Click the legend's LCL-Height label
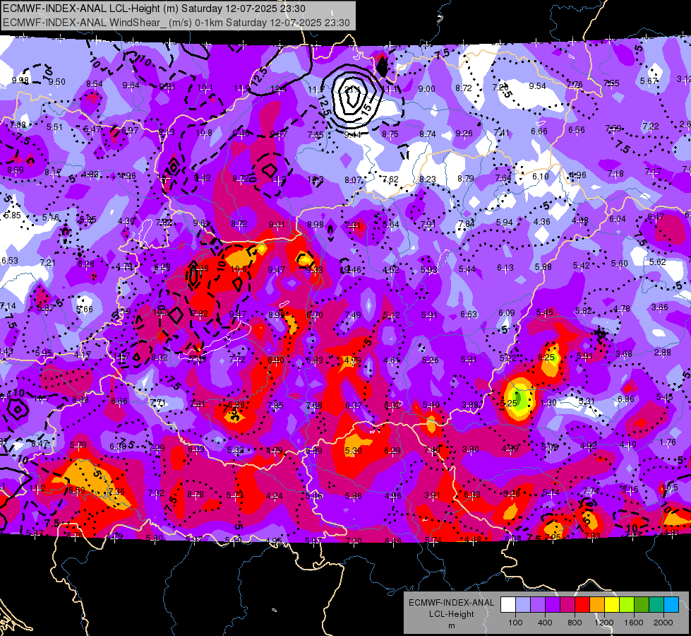The height and width of the screenshot is (636, 691). (451, 614)
